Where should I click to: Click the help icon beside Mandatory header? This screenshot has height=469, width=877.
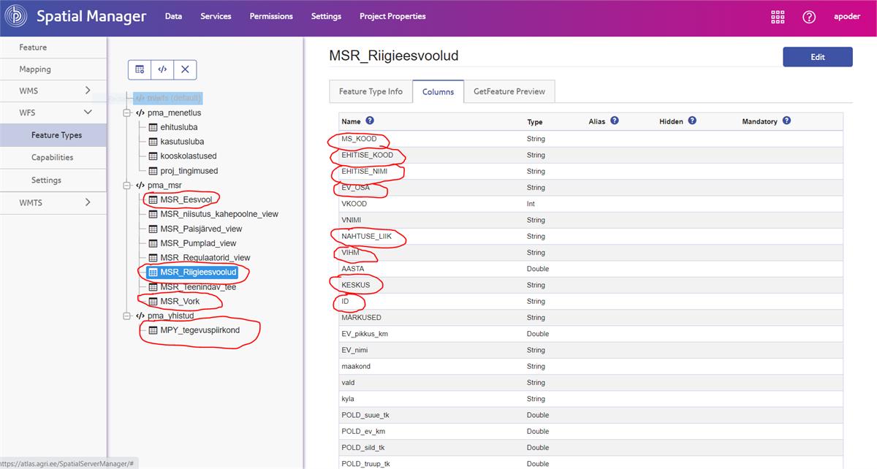[x=786, y=121]
